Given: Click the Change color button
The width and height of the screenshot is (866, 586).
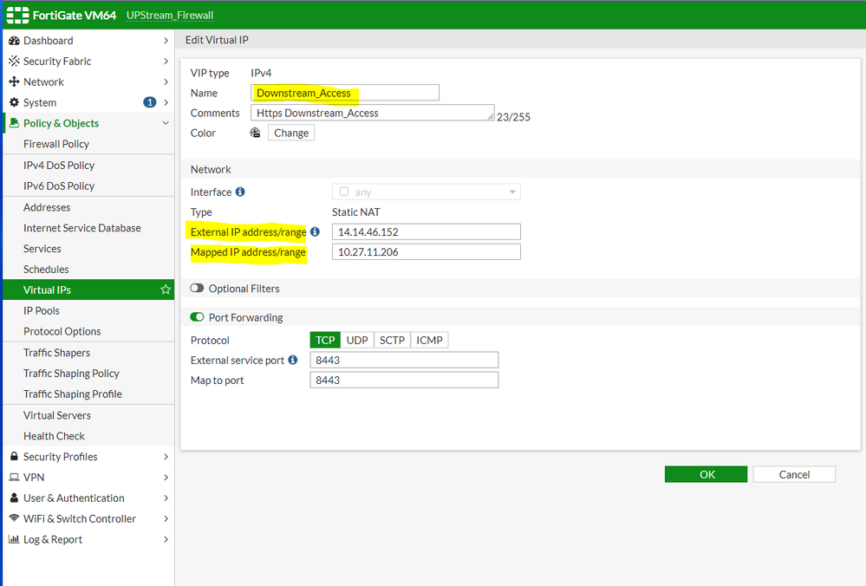Looking at the screenshot, I should [291, 133].
